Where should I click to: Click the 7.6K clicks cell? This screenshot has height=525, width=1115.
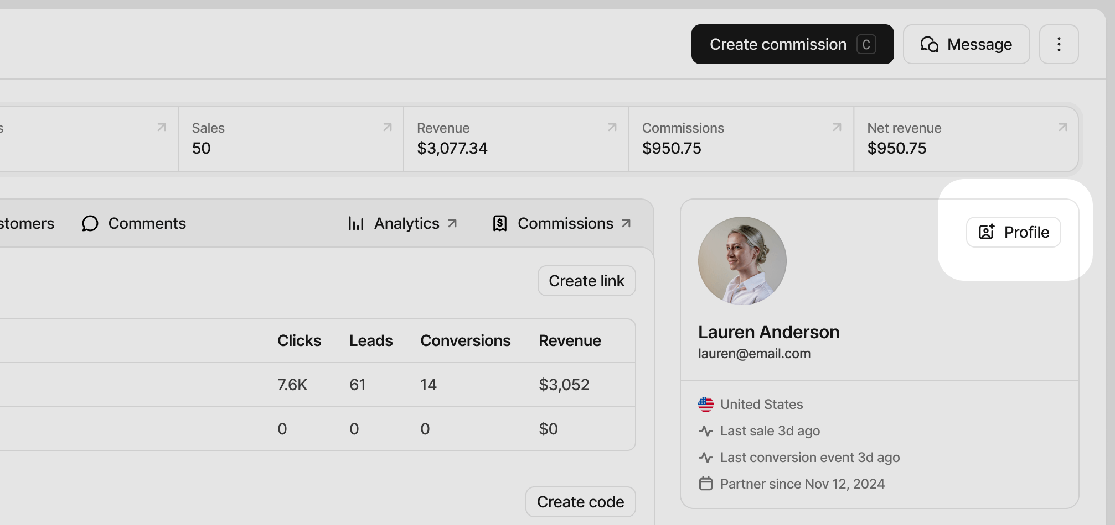pos(292,385)
